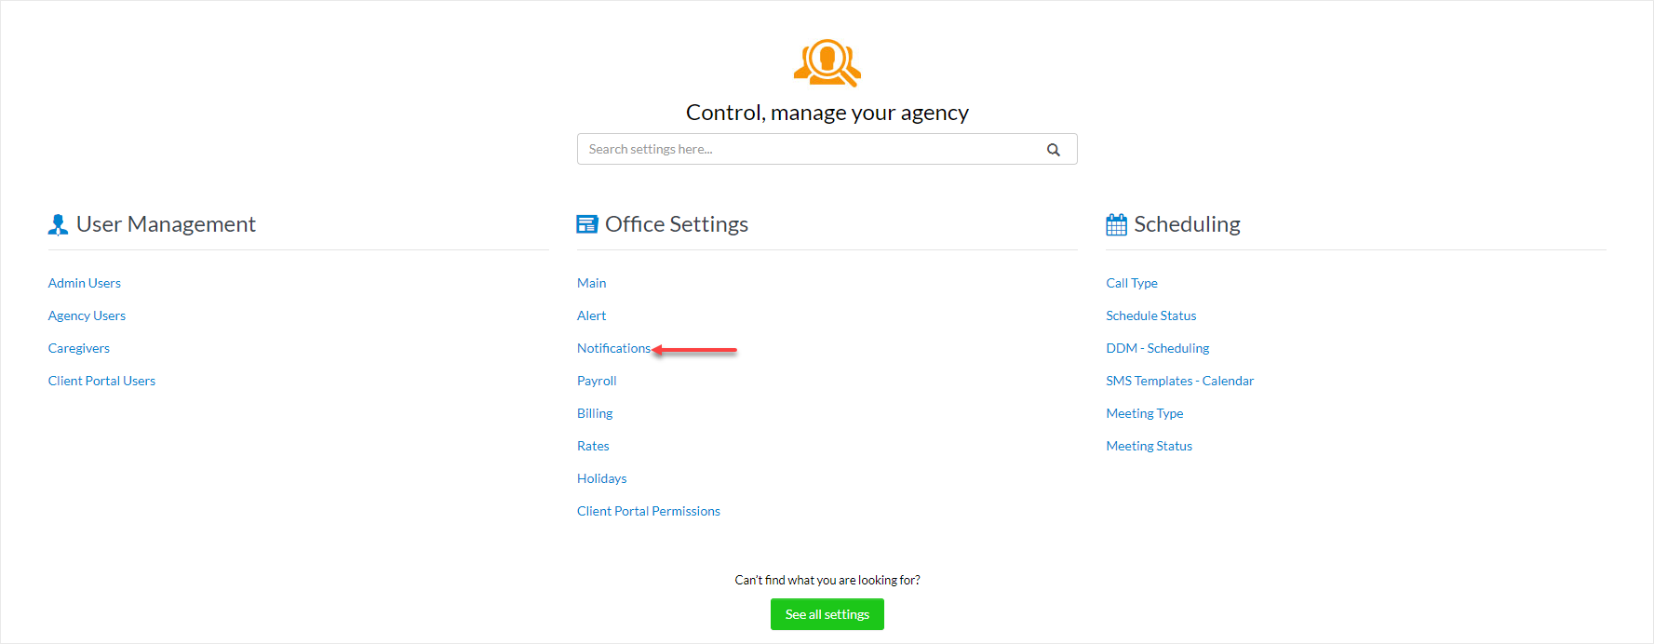Image resolution: width=1654 pixels, height=644 pixels.
Task: Open the Payroll settings link
Action: [597, 381]
